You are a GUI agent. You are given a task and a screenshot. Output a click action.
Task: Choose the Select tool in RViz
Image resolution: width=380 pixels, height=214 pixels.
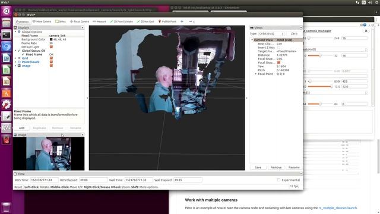[x=61, y=21]
